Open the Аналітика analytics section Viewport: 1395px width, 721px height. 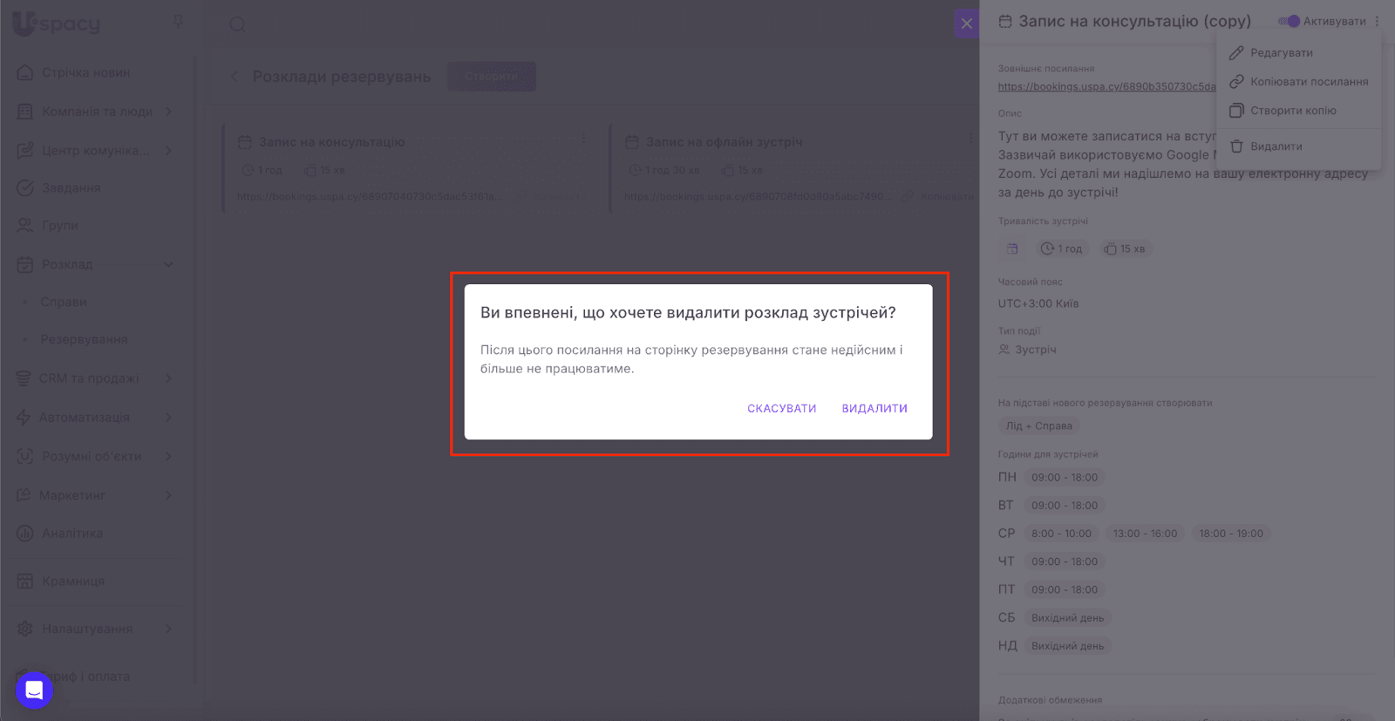click(72, 533)
